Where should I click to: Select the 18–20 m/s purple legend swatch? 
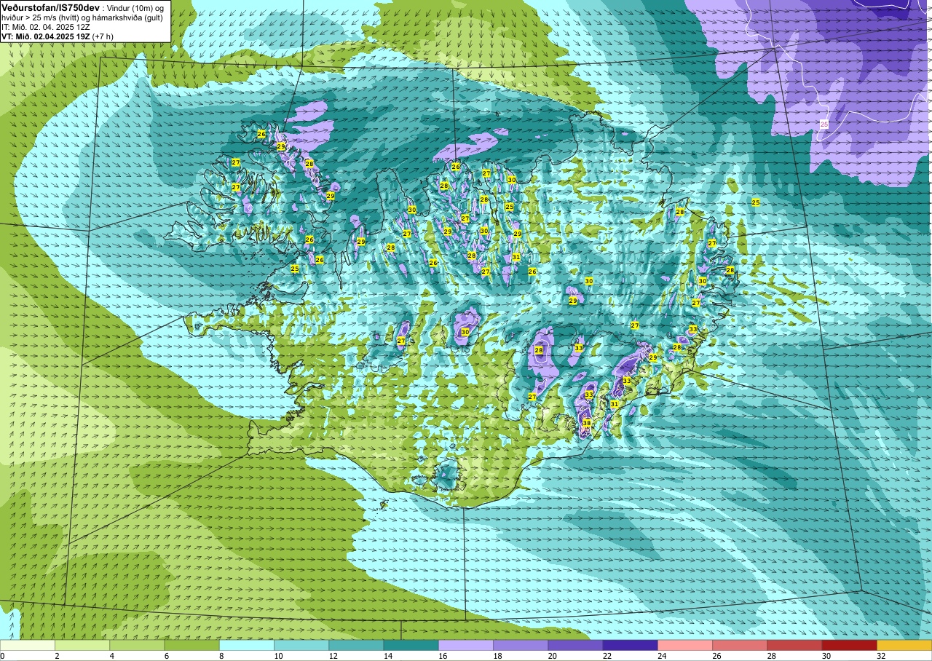[x=521, y=645]
